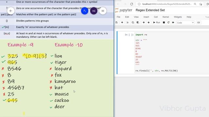The height and width of the screenshot is (117, 209).
Task: Restart kernel and run all cells
Action: click(x=173, y=22)
